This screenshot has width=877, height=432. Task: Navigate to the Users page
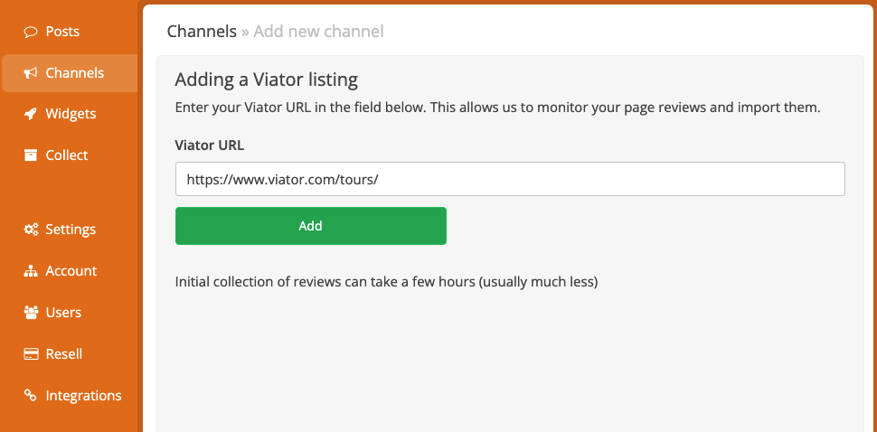tap(63, 313)
